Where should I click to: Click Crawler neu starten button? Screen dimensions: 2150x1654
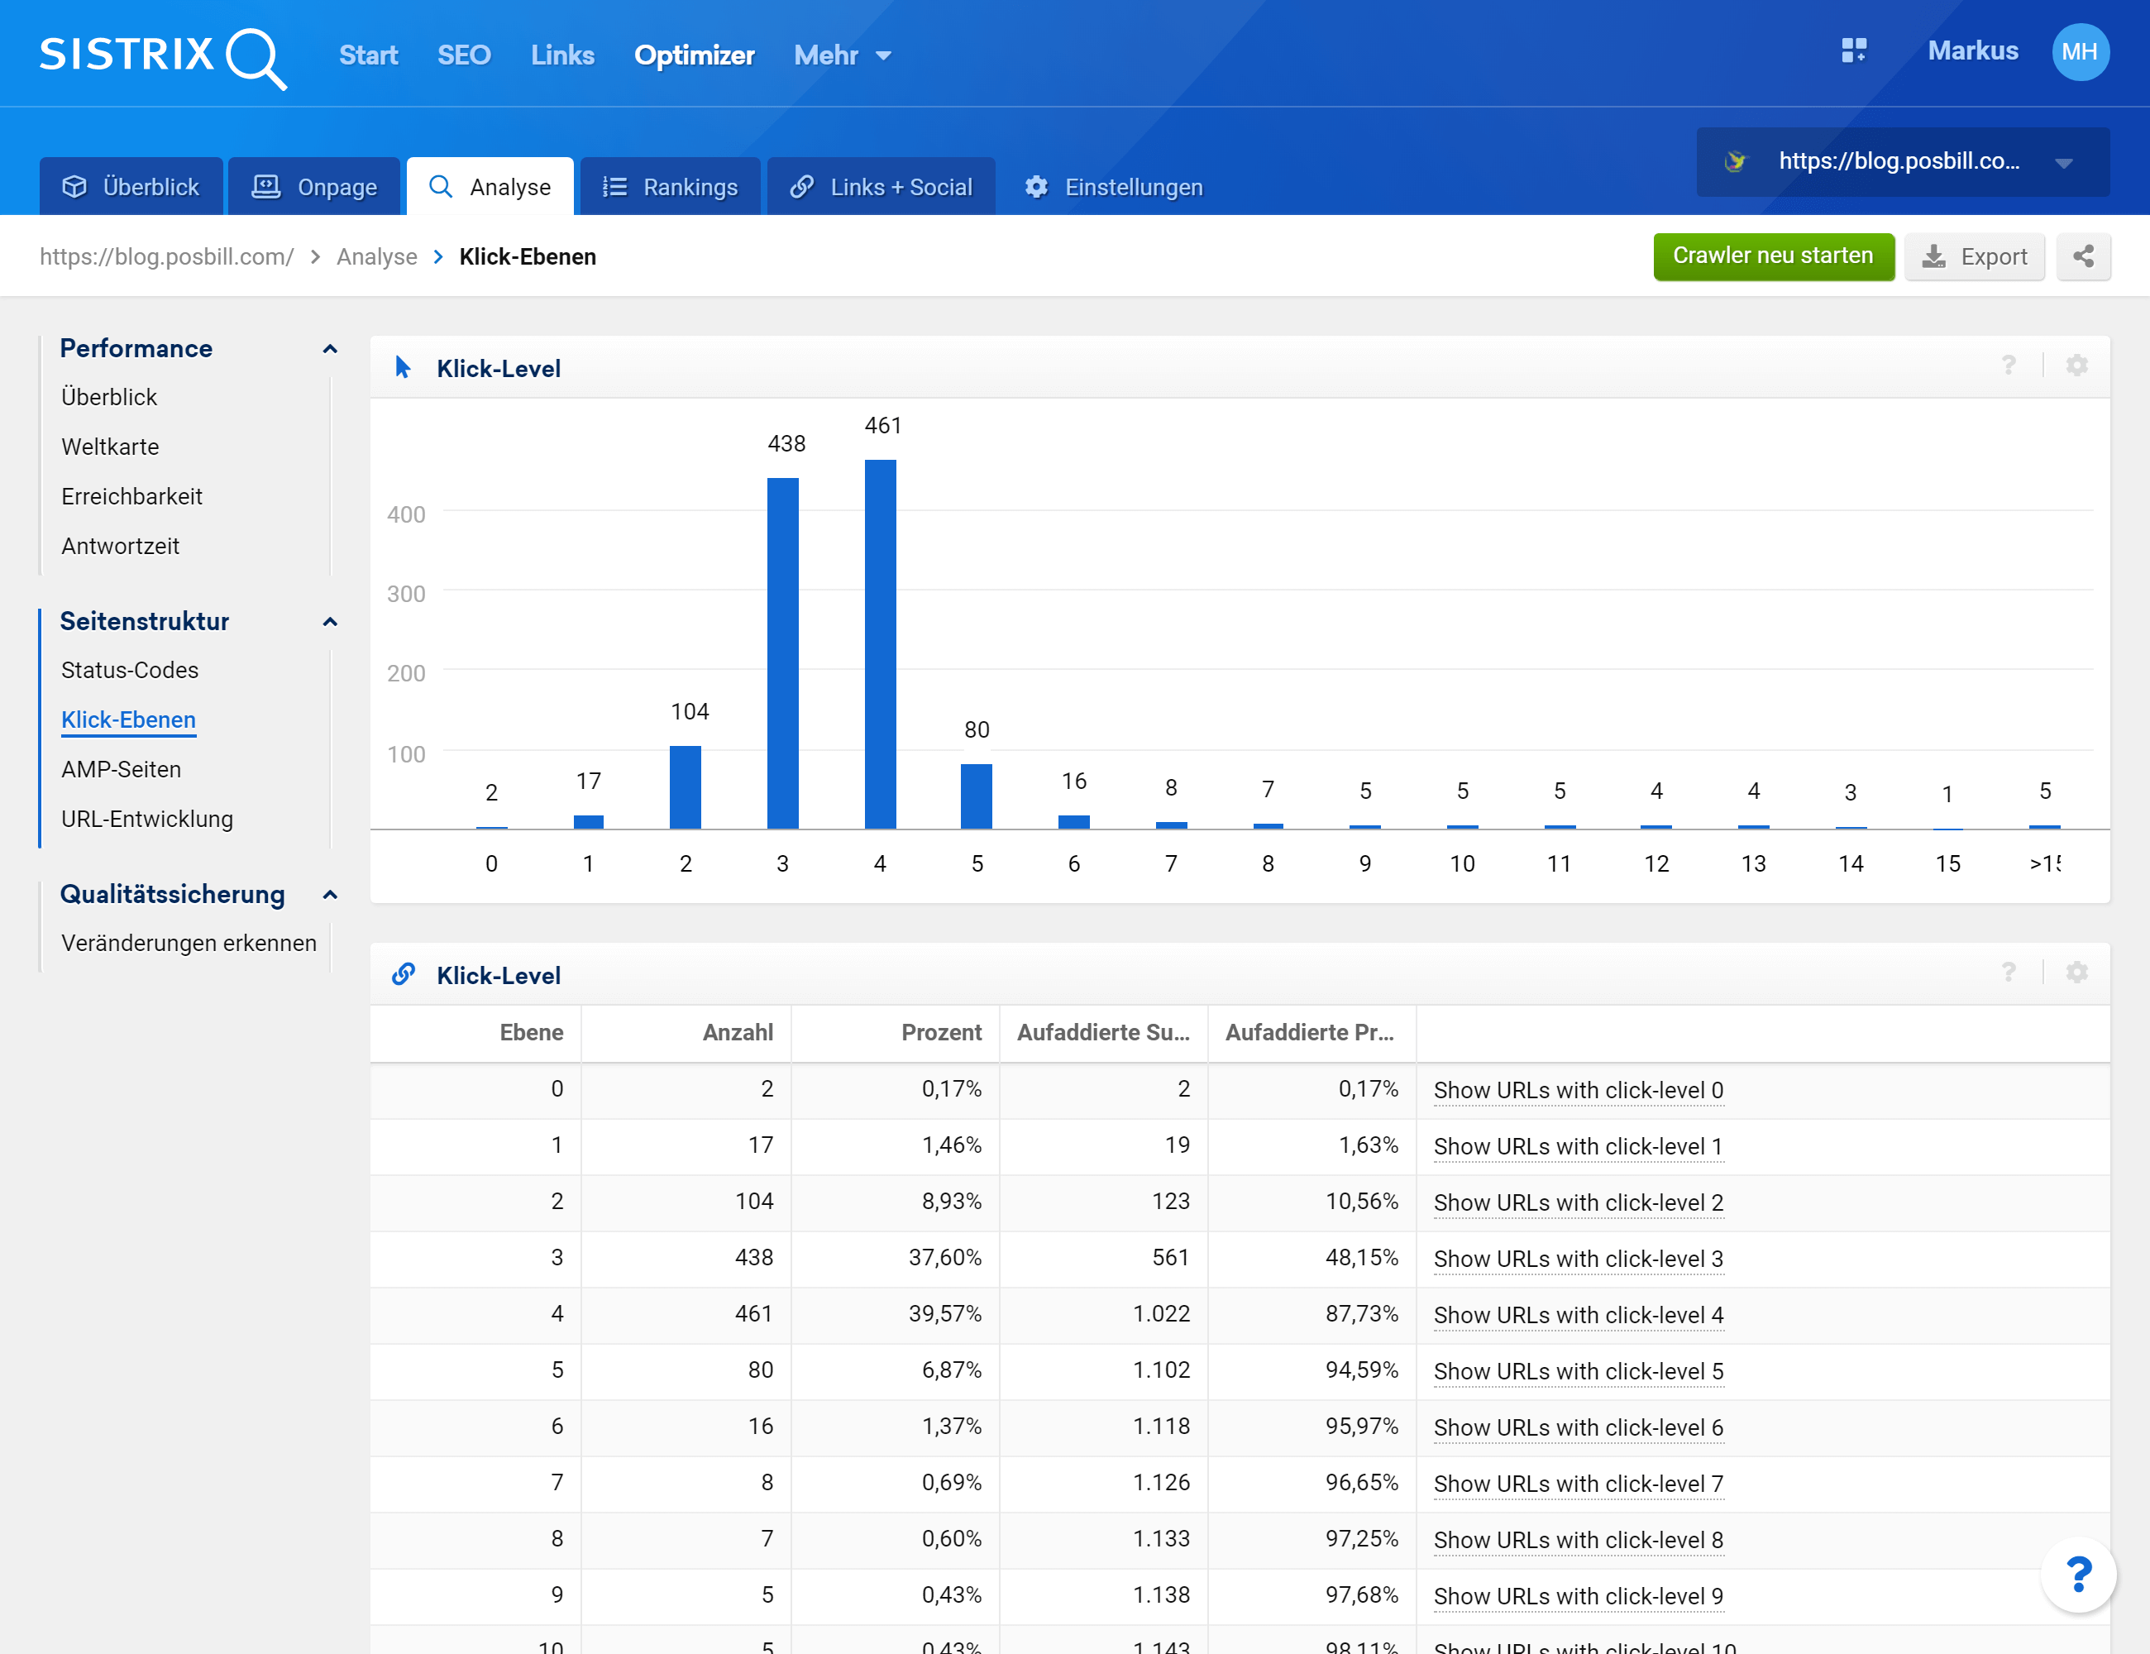click(1773, 257)
